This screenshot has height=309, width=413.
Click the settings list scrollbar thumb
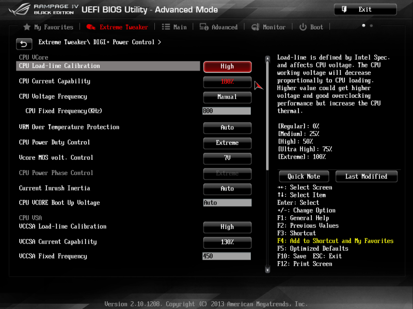point(267,115)
